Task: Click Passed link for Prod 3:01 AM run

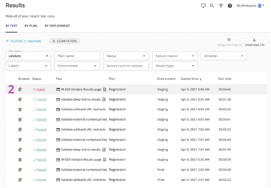Action: click(x=41, y=180)
